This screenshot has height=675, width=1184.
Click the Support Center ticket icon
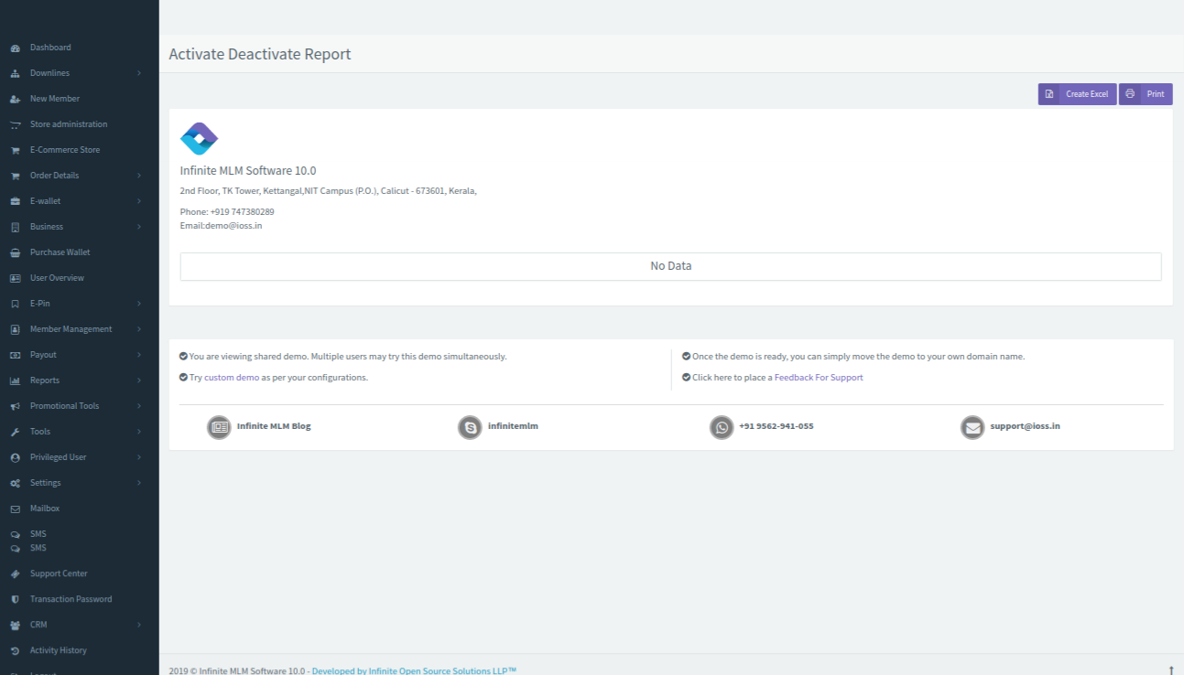coord(15,574)
